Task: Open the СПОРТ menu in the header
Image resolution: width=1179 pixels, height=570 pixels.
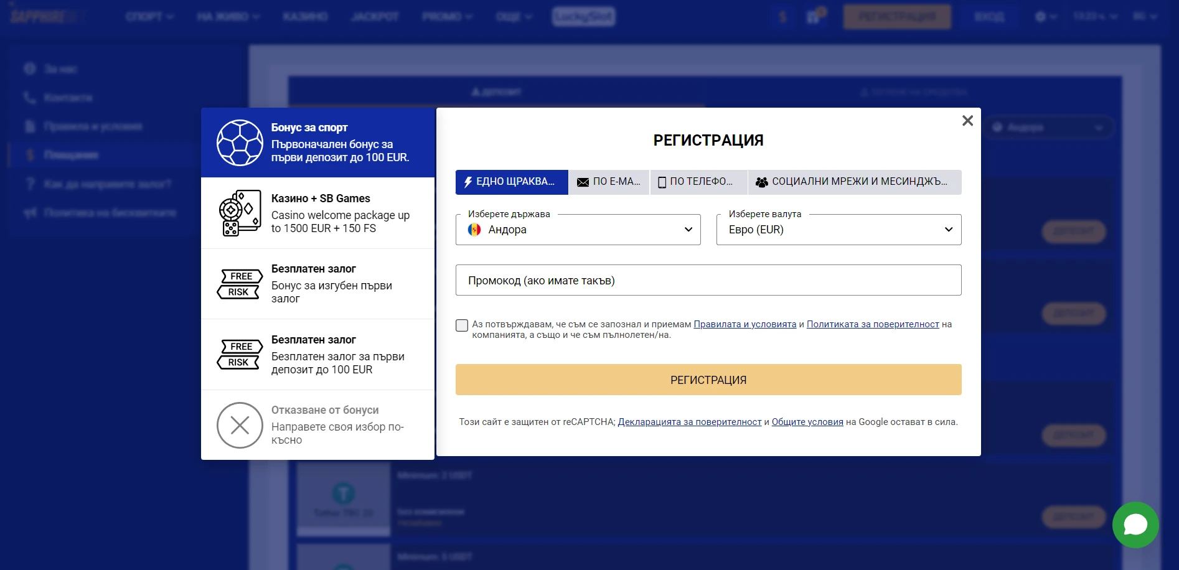Action: [149, 17]
